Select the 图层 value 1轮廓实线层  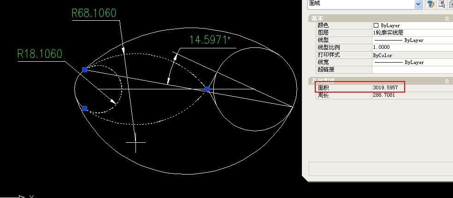pyautogui.click(x=388, y=33)
